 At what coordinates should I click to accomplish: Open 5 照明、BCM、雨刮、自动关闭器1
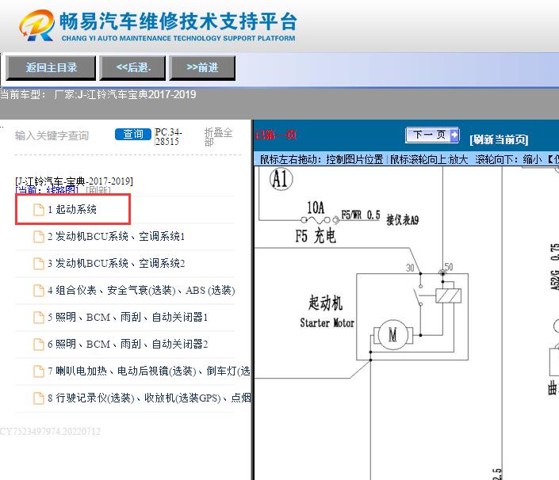(128, 317)
